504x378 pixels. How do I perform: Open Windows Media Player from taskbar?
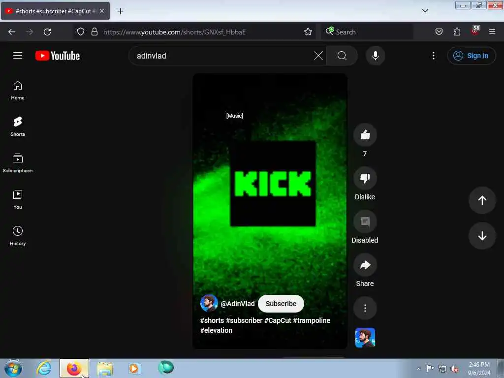tap(134, 368)
